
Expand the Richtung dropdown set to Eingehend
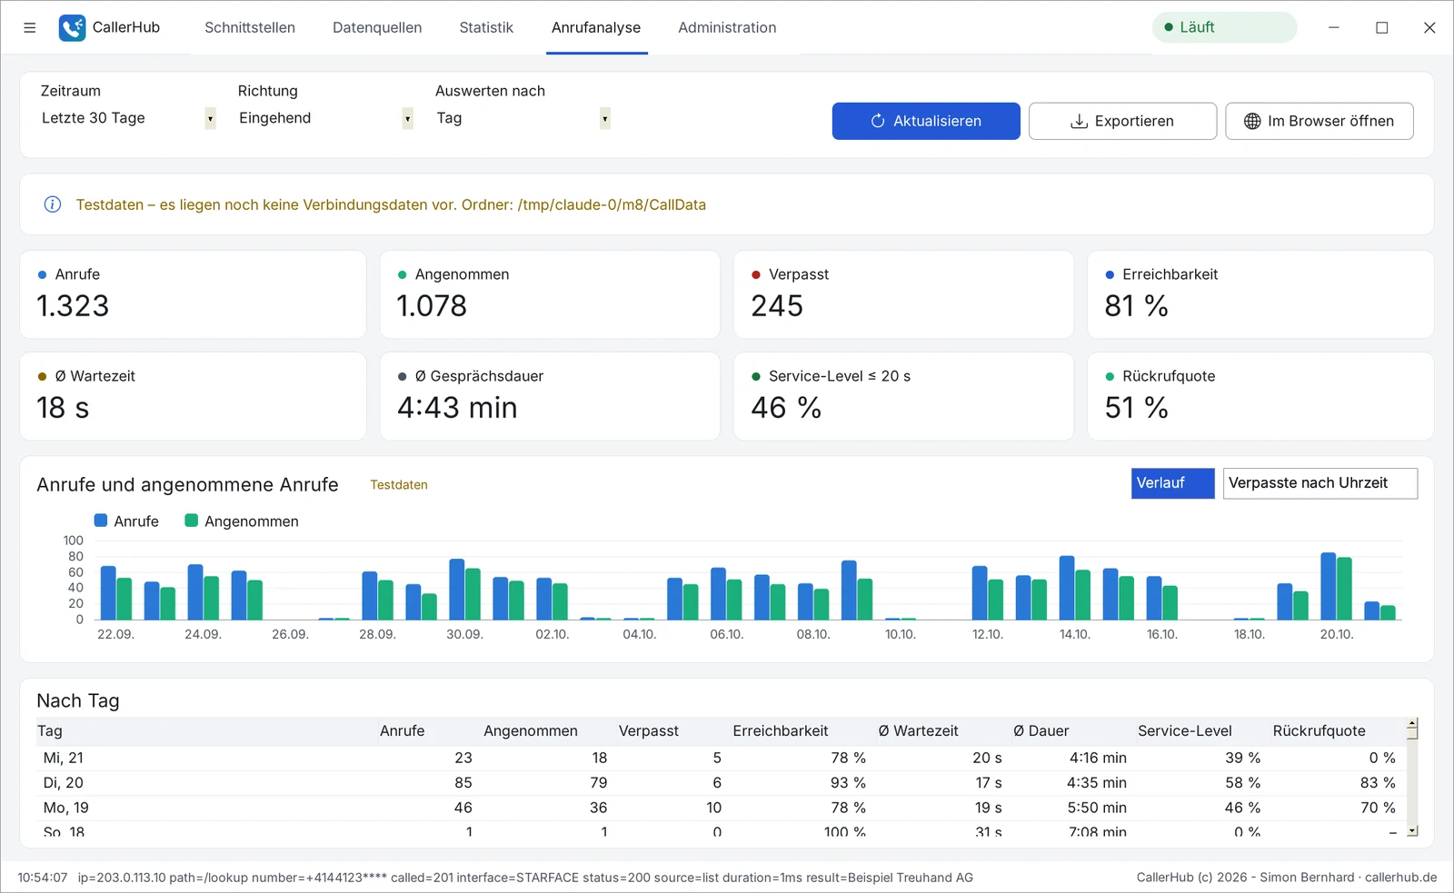tap(324, 118)
